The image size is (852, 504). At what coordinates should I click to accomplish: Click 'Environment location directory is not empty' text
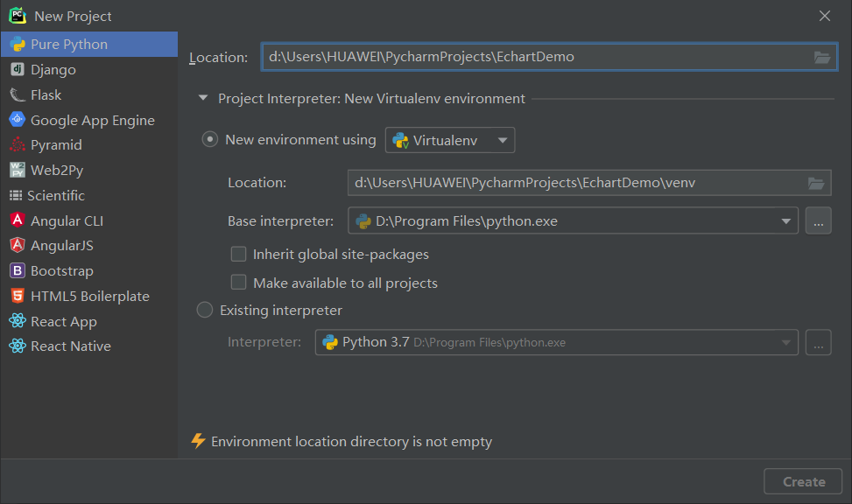click(x=351, y=442)
